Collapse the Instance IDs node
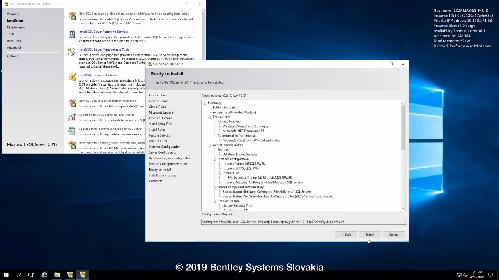499x280 pixels. [219, 173]
